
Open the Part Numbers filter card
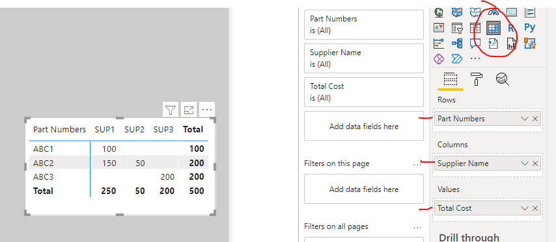click(x=364, y=25)
